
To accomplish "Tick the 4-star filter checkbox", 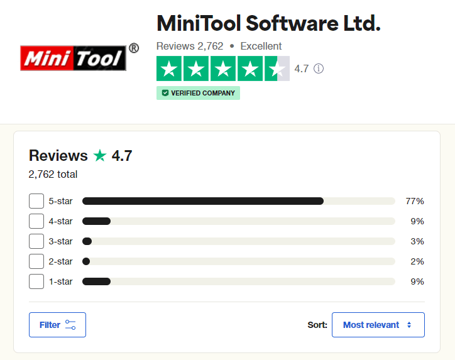I will [x=36, y=221].
